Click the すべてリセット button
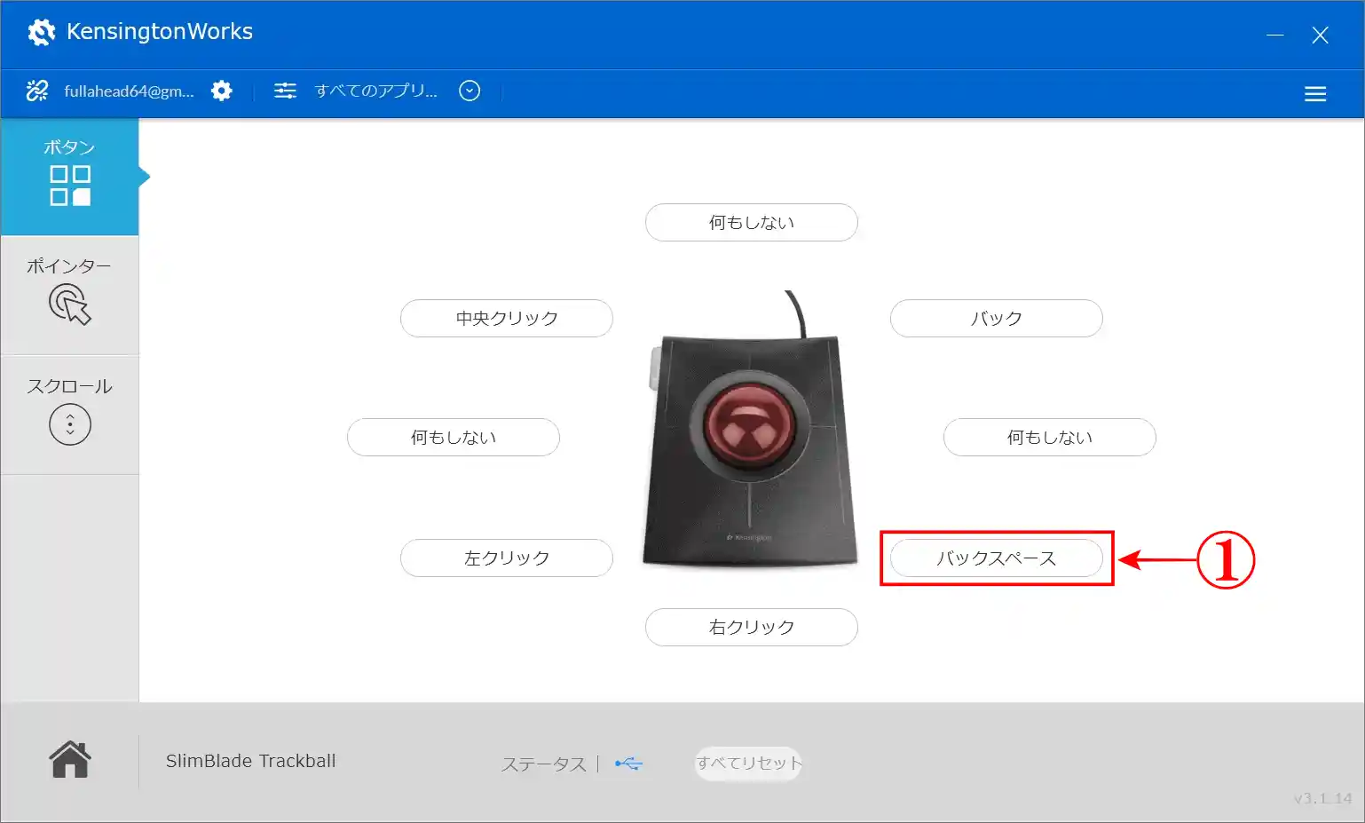 tap(748, 764)
